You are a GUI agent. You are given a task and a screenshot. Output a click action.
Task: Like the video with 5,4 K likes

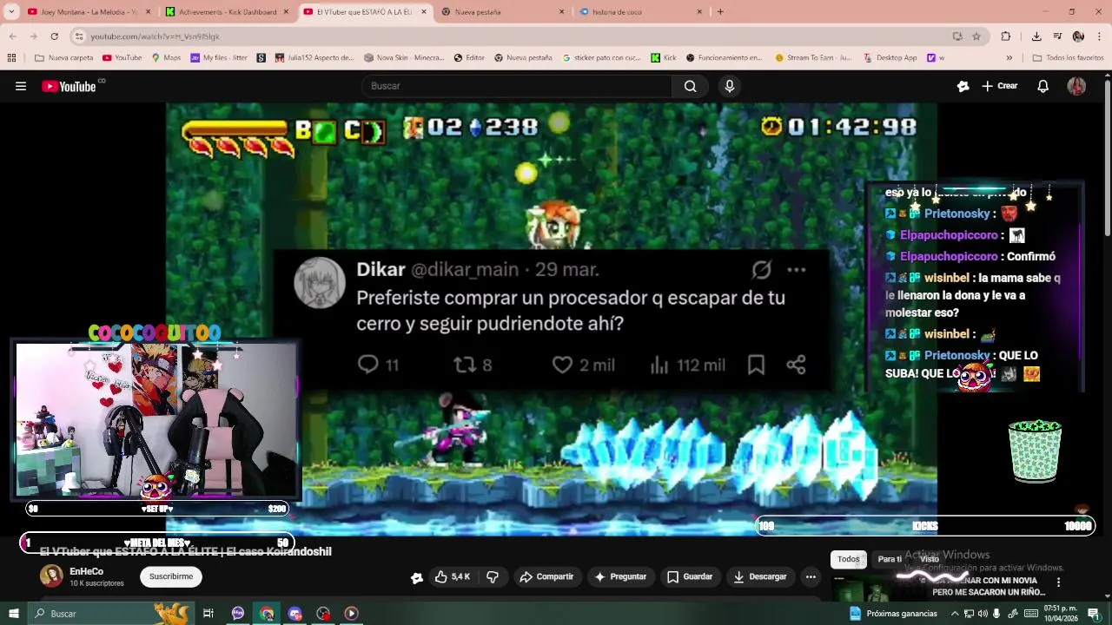[453, 576]
